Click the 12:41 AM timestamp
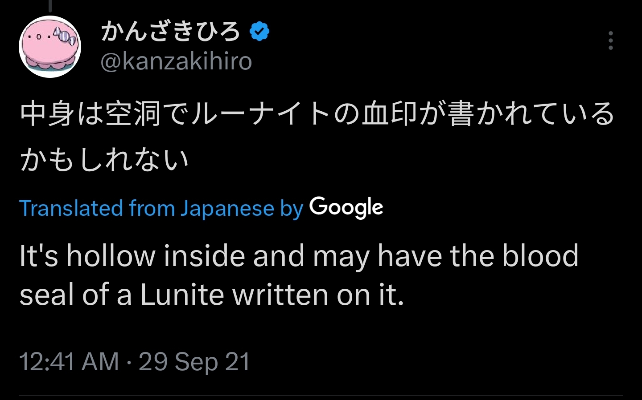The image size is (642, 400). pos(69,361)
